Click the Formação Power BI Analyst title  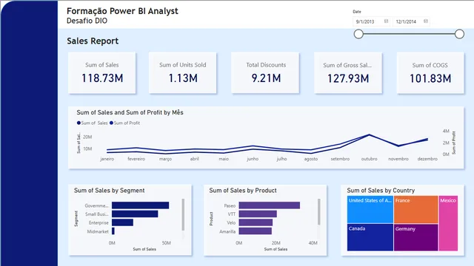point(122,11)
